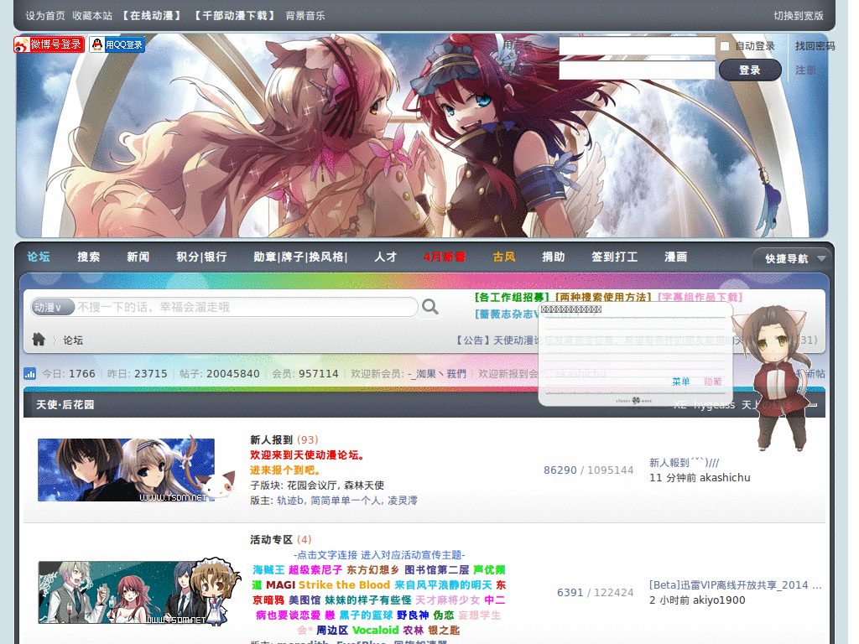Open the 动漫 search type dropdown
The image size is (859, 644).
pos(52,307)
